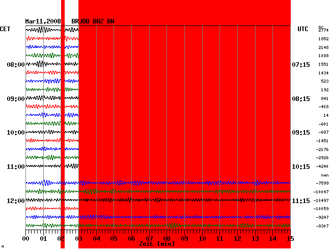Click the DC offset value '523'

pos(325,81)
